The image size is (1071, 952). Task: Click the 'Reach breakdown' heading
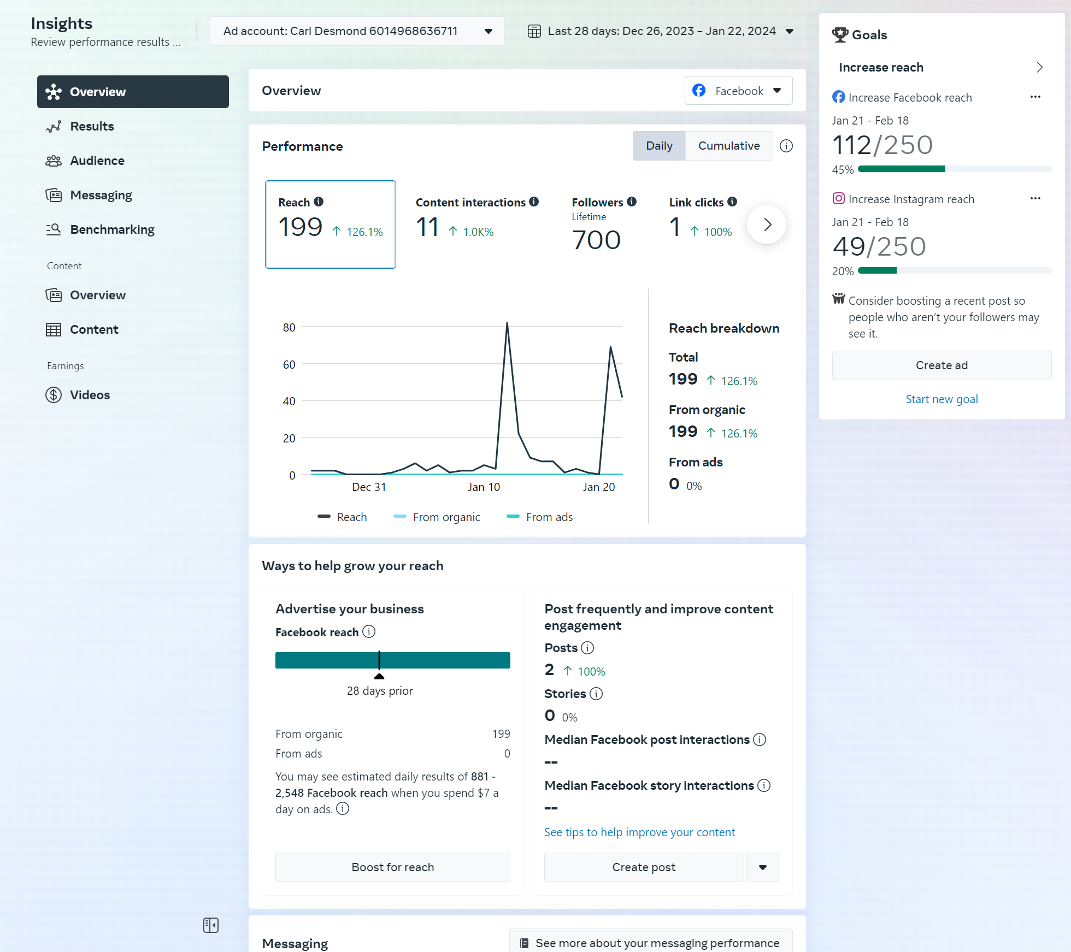724,328
